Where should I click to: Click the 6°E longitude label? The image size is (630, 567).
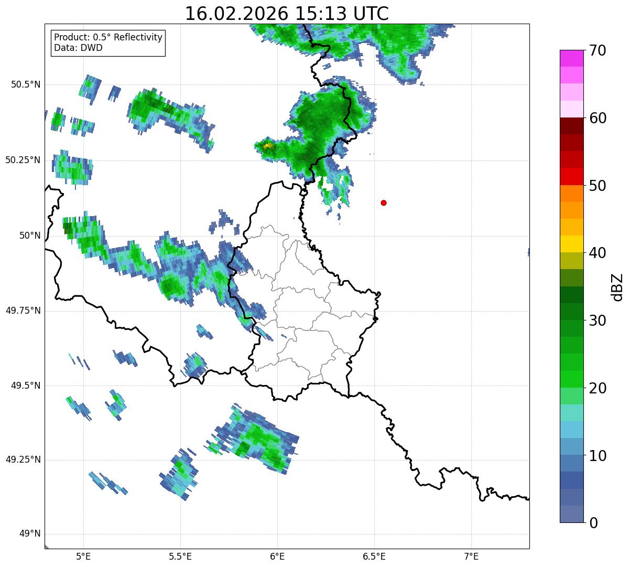tap(277, 556)
